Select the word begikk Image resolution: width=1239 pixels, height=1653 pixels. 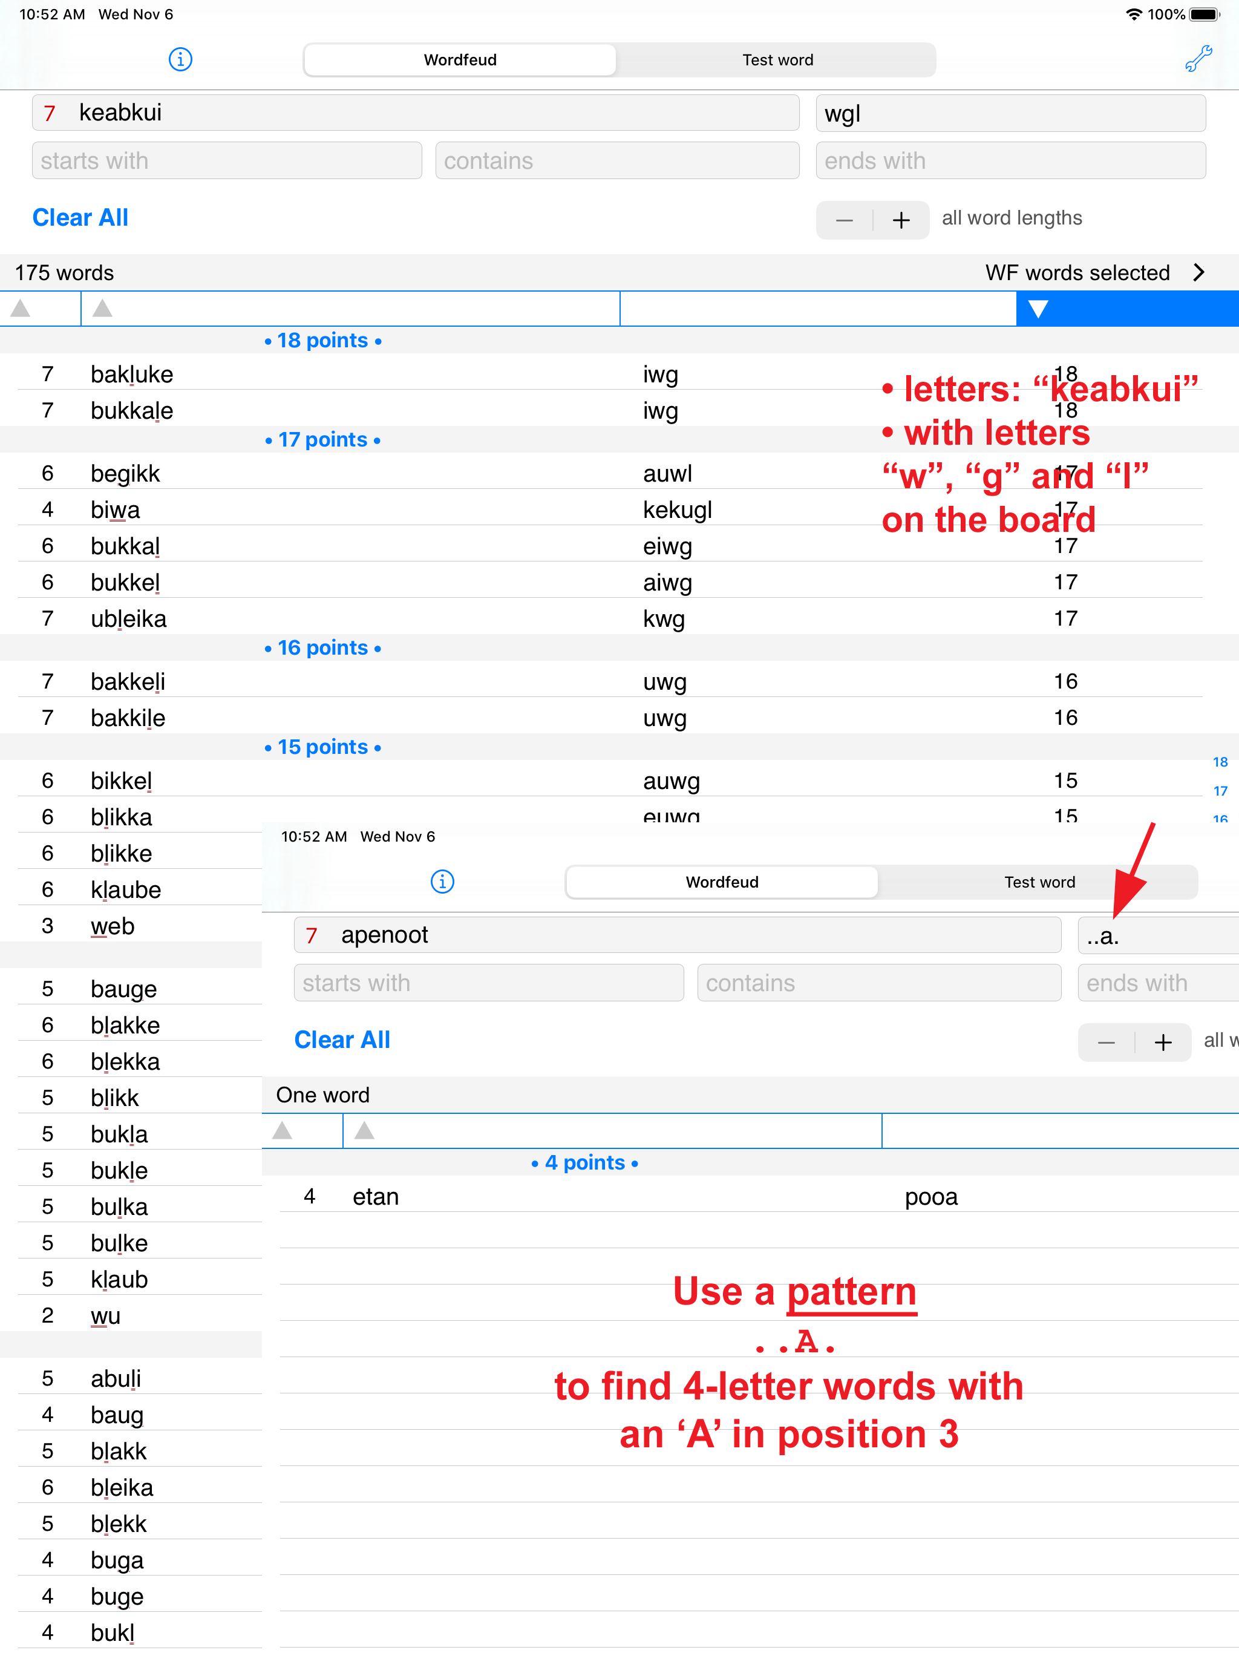pyautogui.click(x=126, y=473)
